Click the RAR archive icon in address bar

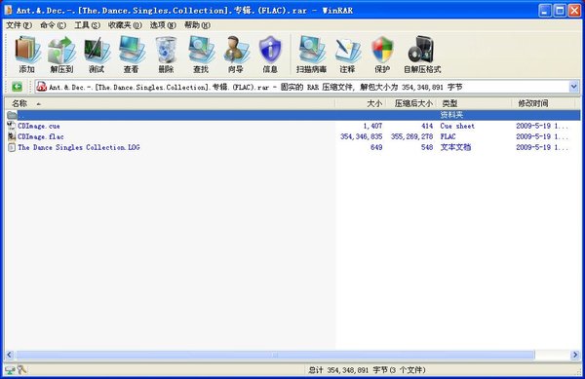(41, 87)
